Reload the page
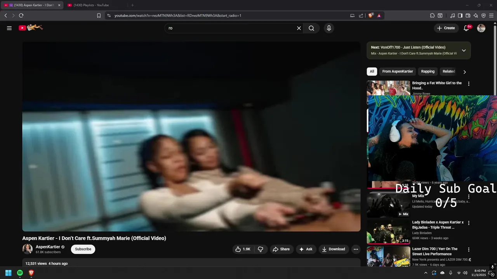Image resolution: width=497 pixels, height=279 pixels. tap(21, 15)
